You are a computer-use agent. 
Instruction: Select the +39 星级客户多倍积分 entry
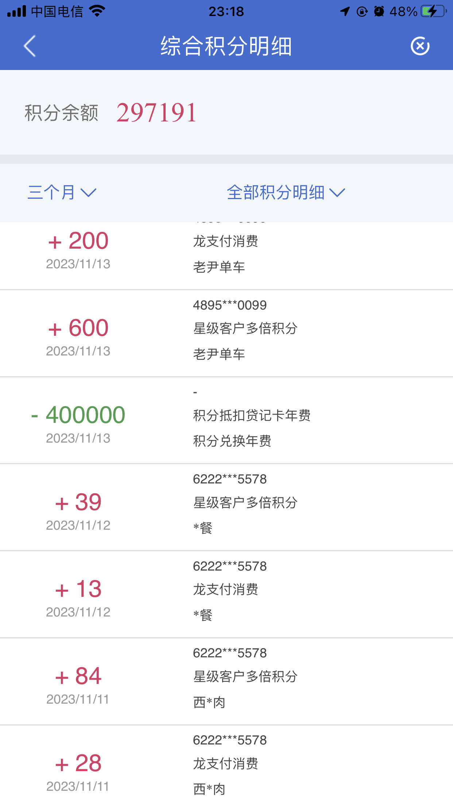226,507
